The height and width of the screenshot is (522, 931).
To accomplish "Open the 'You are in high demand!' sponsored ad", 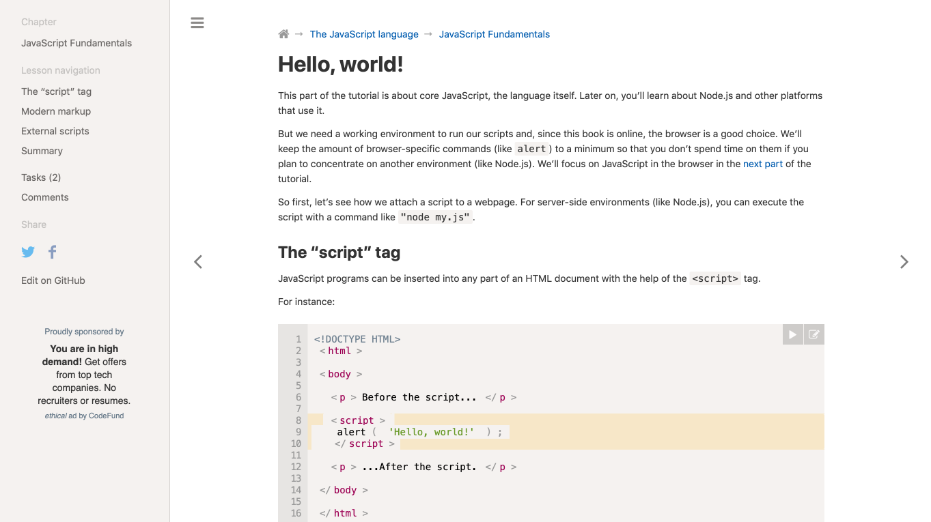I will (84, 375).
